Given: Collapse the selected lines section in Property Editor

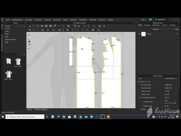Looking at the screenshot, I should [138, 82].
